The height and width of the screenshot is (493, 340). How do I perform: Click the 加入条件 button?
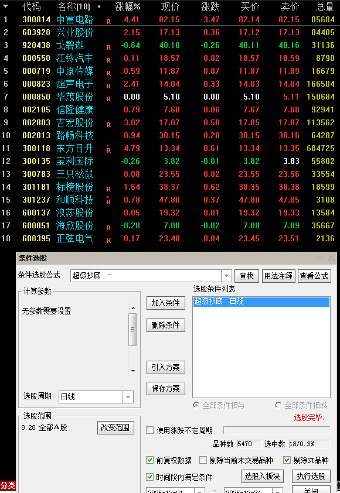pyautogui.click(x=165, y=303)
